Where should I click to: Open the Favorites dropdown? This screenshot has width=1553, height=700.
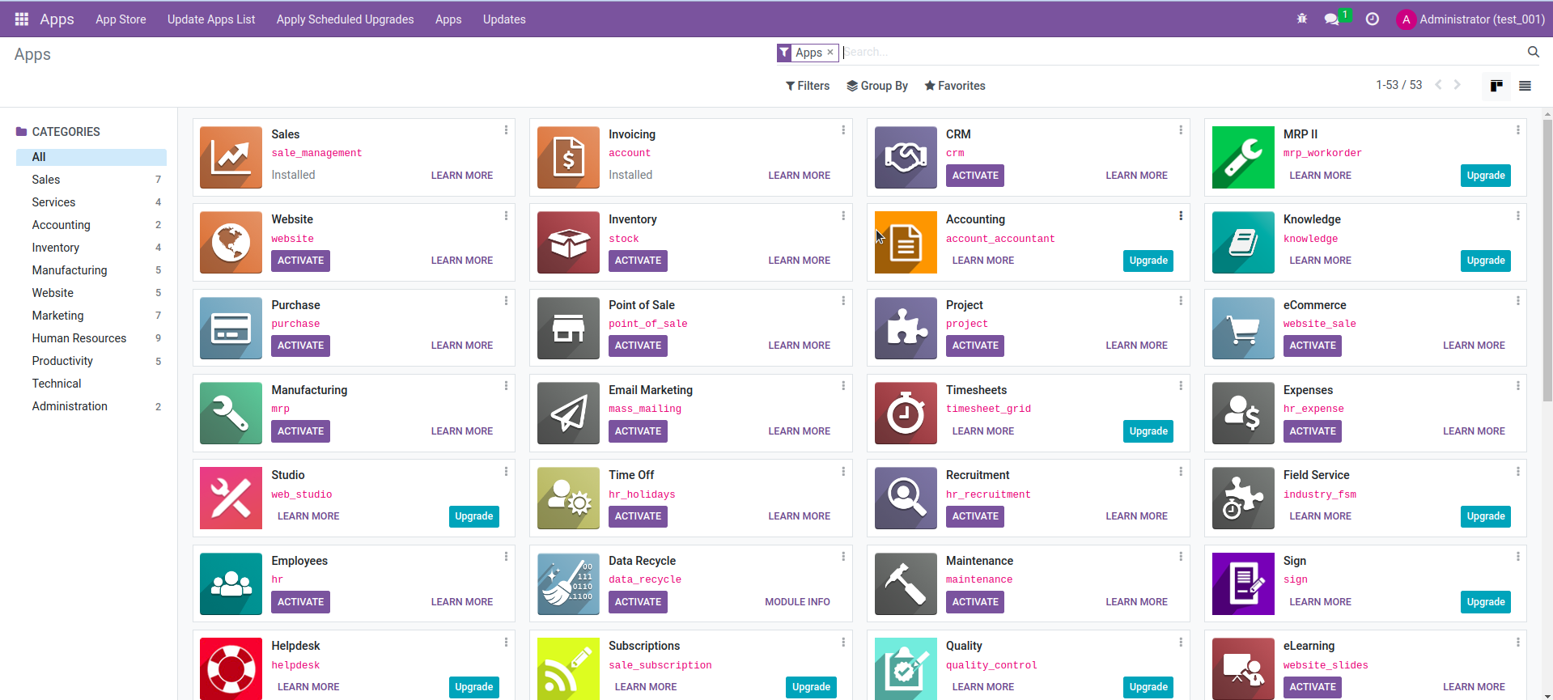[x=955, y=86]
